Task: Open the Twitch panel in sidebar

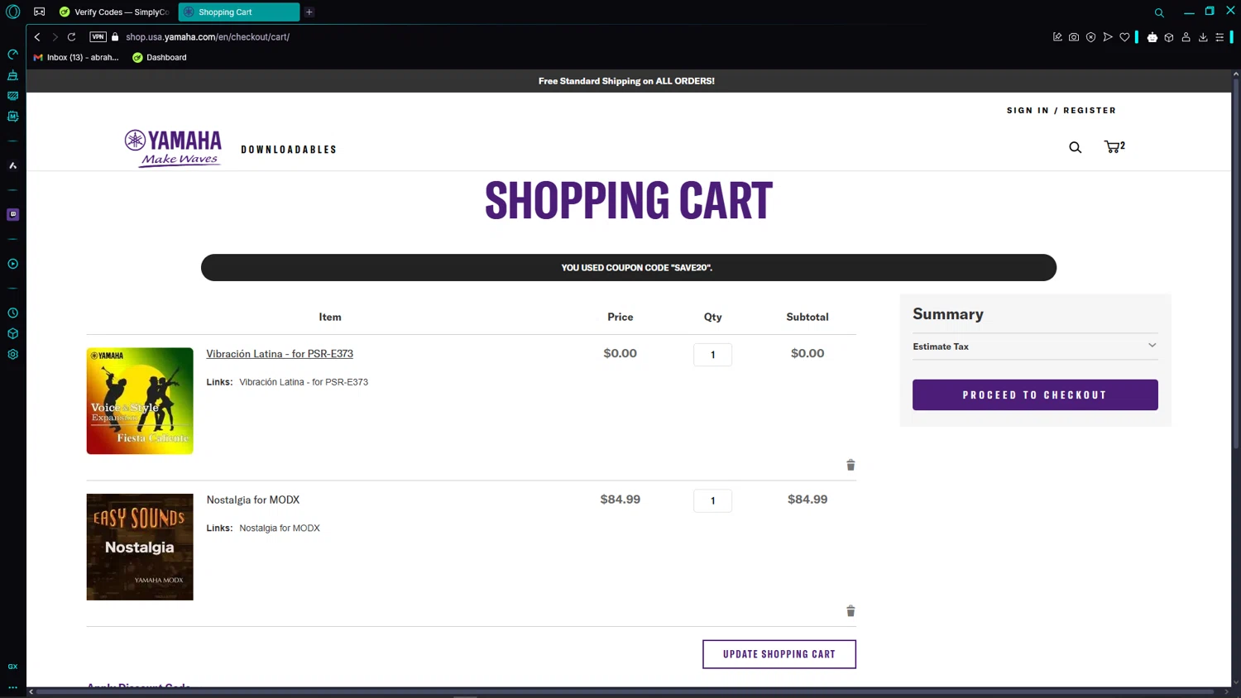Action: coord(12,214)
